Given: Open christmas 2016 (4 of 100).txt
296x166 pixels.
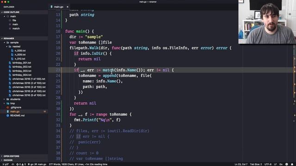Looking at the screenshot, I should tap(29, 91).
